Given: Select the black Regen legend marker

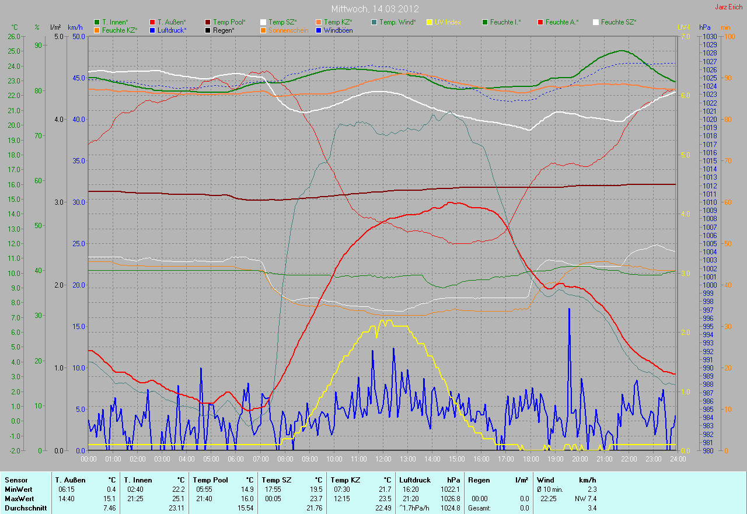Looking at the screenshot, I should (208, 30).
